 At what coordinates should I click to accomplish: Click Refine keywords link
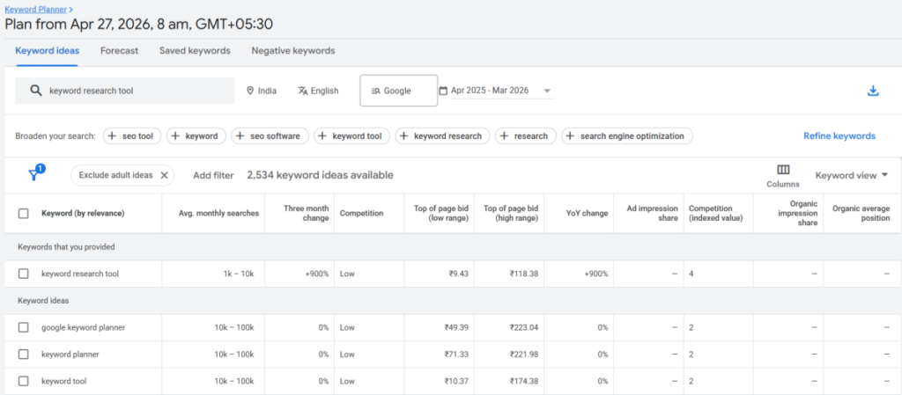point(839,136)
